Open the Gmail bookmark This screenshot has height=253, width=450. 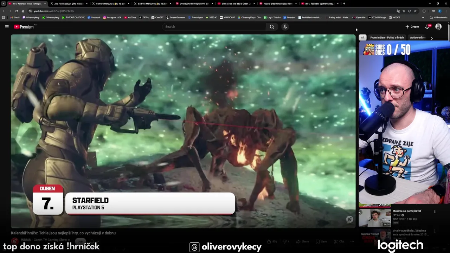(15, 18)
